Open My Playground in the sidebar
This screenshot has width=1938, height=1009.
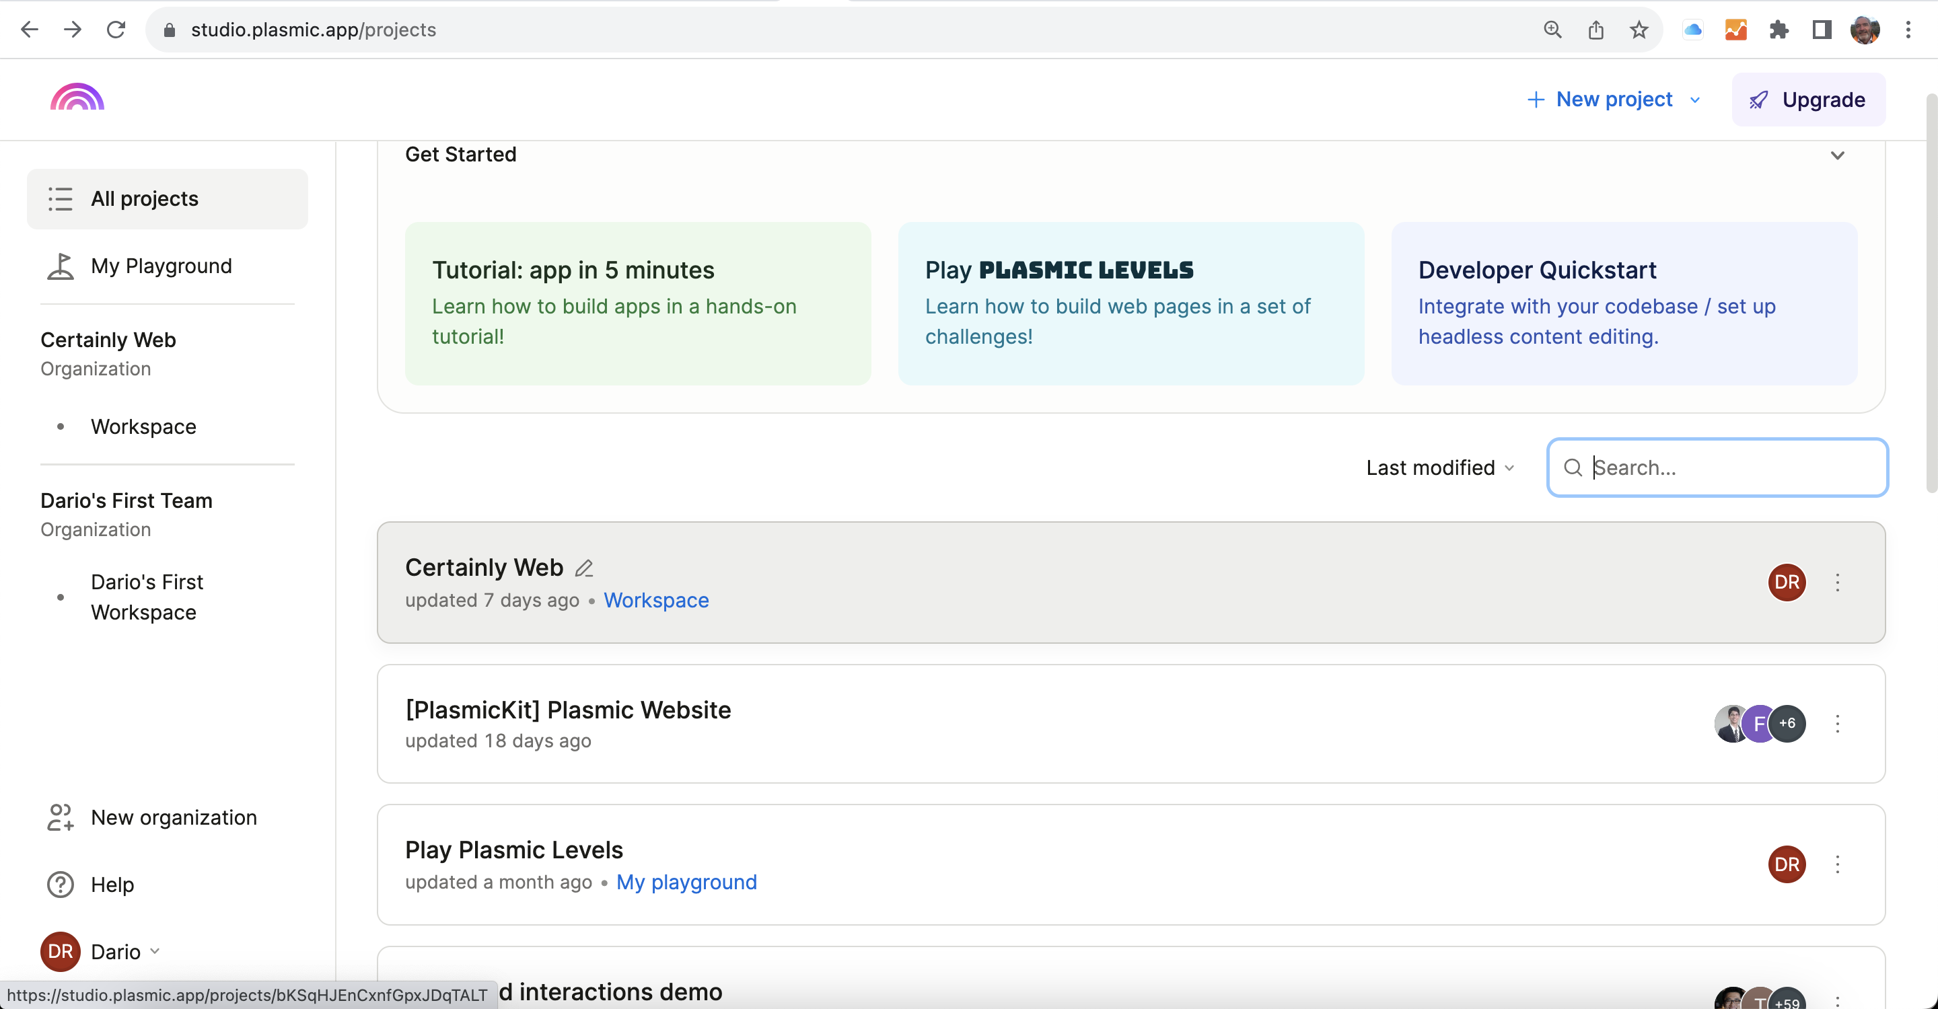pos(161,266)
